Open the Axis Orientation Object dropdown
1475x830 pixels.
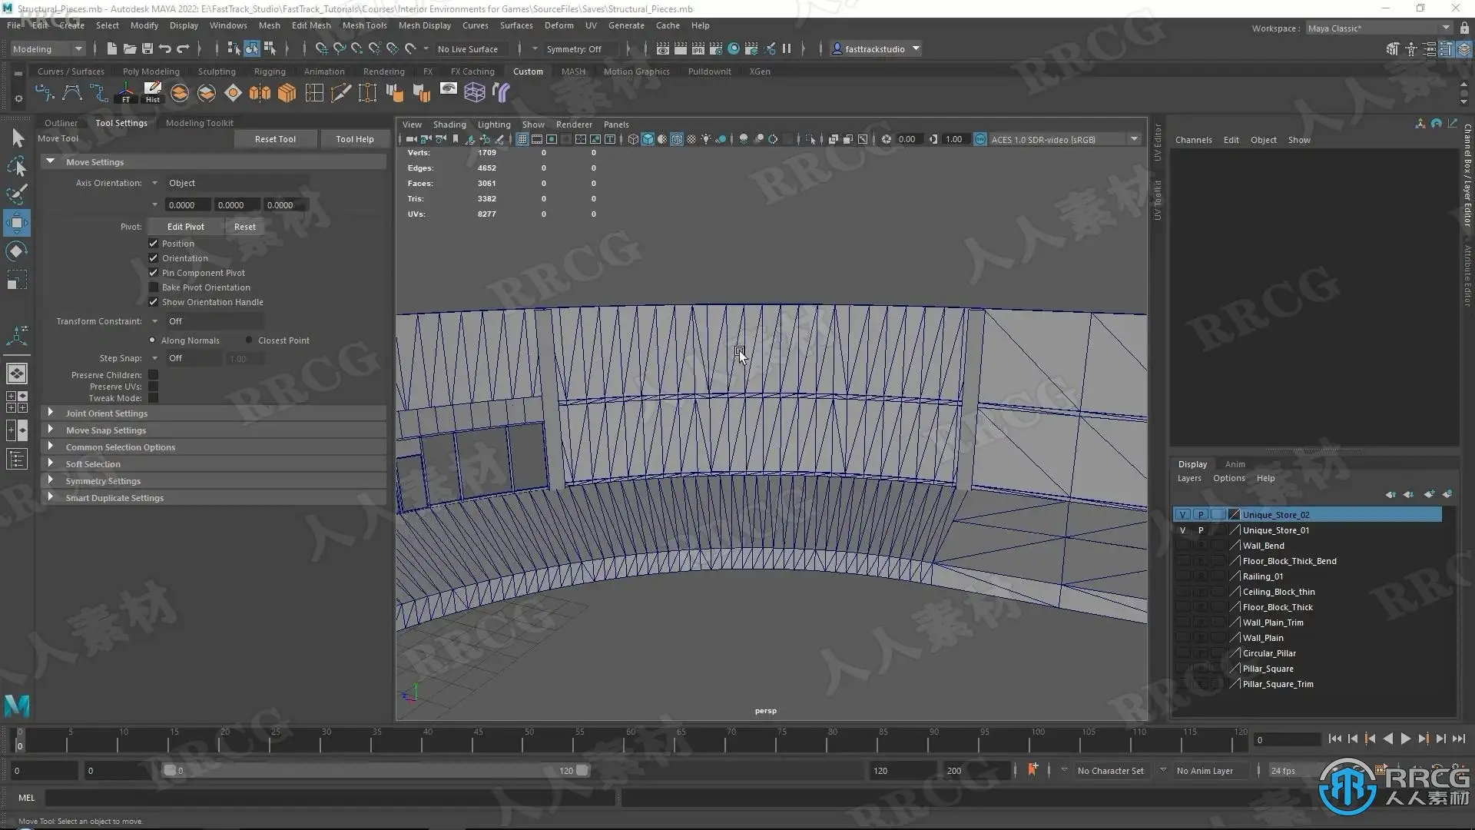(230, 183)
